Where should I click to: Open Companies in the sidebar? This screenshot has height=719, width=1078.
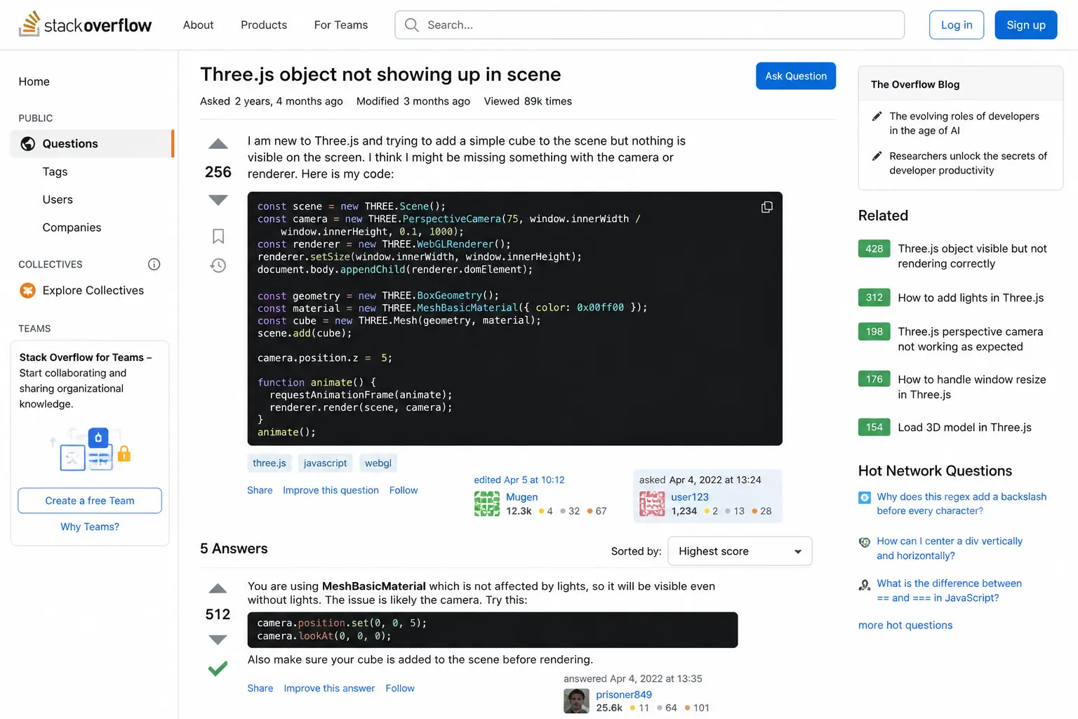click(72, 227)
